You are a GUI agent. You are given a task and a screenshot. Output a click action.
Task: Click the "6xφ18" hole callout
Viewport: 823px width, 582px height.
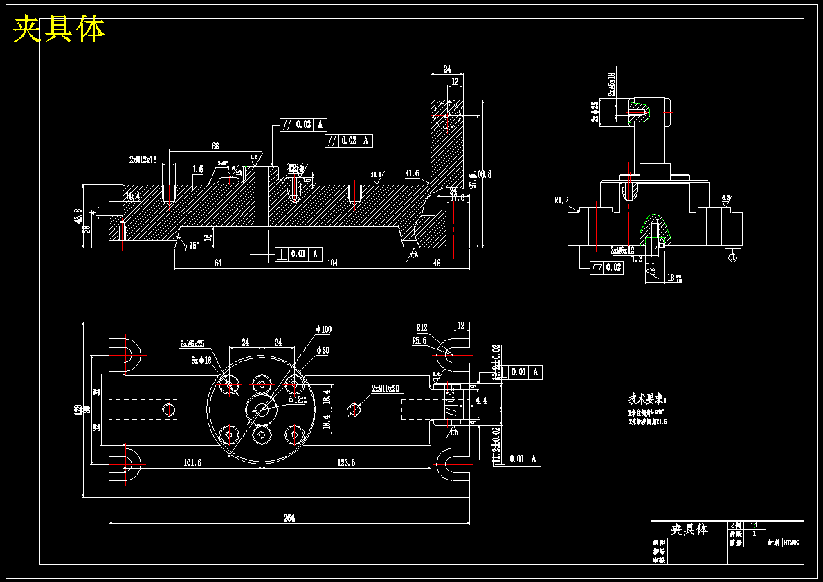click(x=201, y=360)
